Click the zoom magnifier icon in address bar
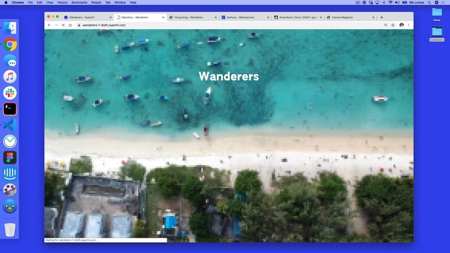 coord(386,25)
